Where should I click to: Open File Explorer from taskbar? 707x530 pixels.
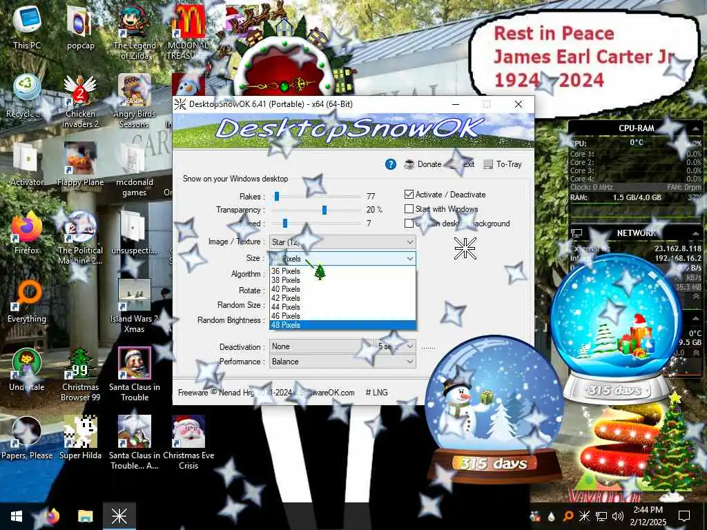(x=85, y=516)
